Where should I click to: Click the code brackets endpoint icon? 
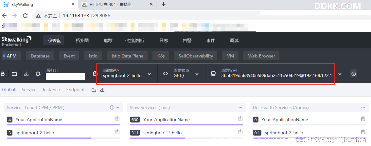pos(166,73)
